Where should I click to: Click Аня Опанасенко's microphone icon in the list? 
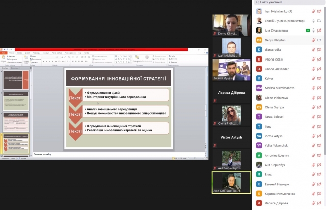[313, 31]
